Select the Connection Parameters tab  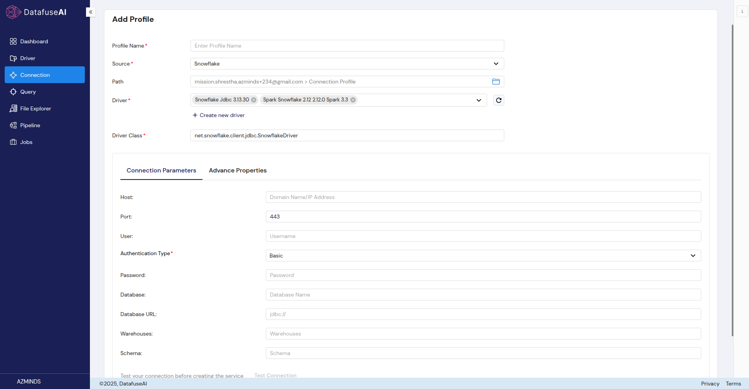pyautogui.click(x=161, y=171)
